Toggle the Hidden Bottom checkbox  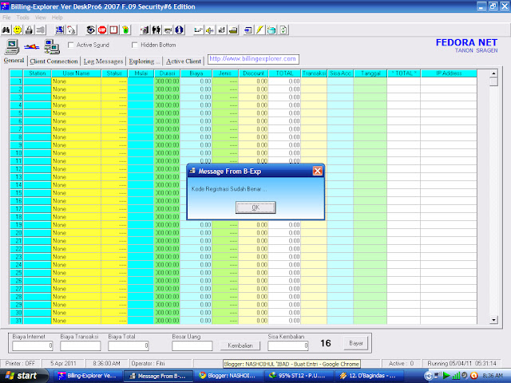coord(135,45)
